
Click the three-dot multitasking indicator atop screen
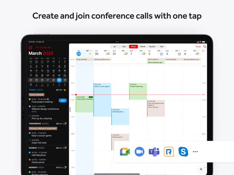[117, 42]
